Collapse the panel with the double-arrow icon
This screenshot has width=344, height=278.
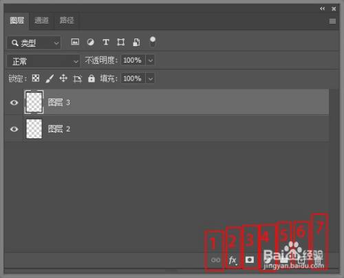323,9
